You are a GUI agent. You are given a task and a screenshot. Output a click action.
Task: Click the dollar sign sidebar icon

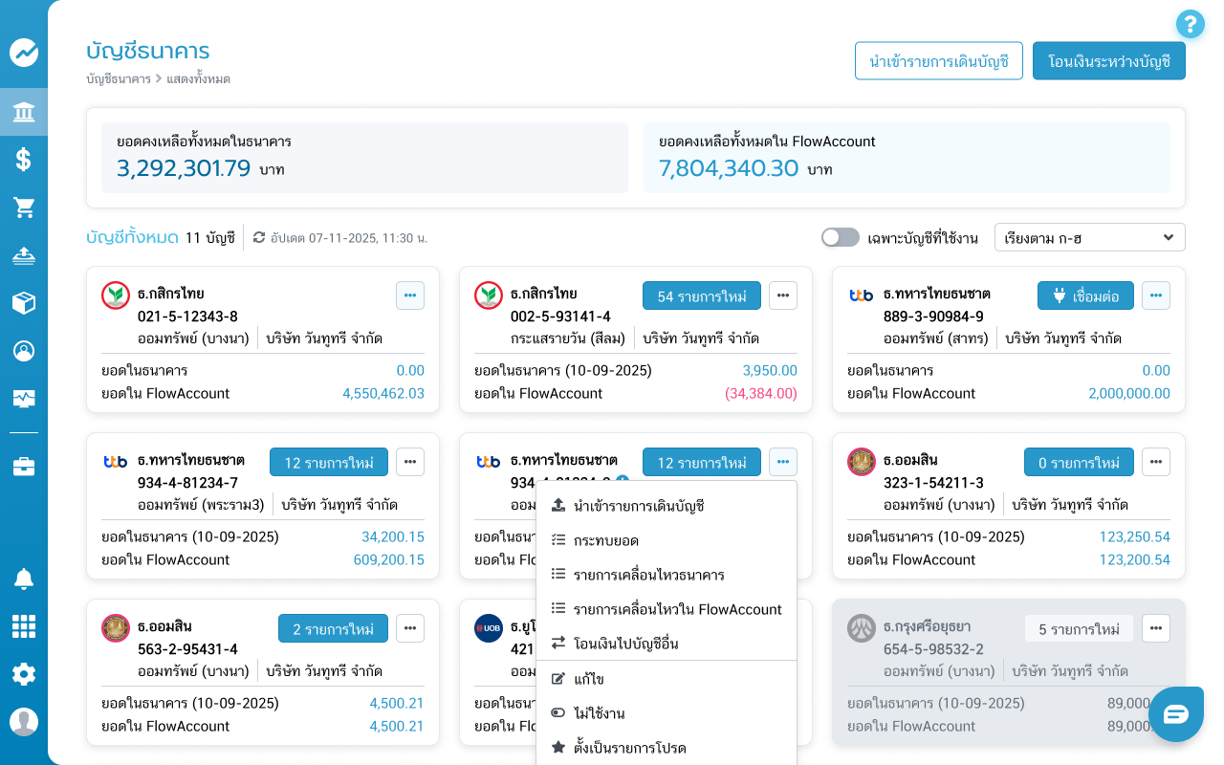(x=24, y=160)
